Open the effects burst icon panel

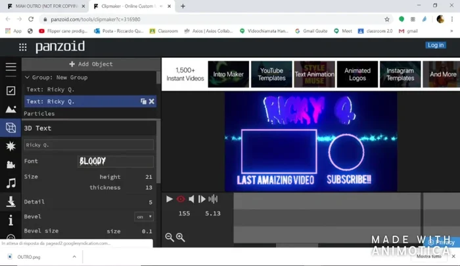click(x=11, y=146)
